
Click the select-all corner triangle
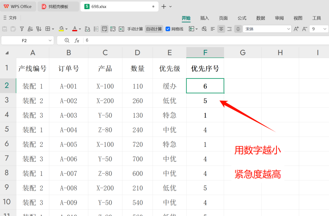[7, 53]
